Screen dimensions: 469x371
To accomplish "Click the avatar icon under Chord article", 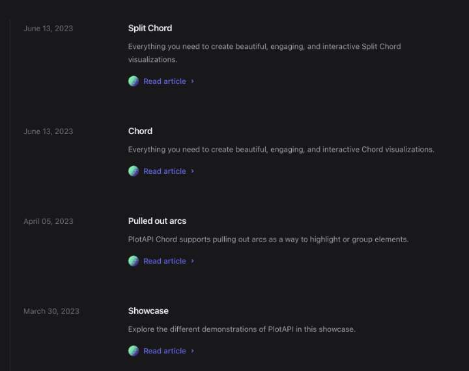I will [134, 171].
